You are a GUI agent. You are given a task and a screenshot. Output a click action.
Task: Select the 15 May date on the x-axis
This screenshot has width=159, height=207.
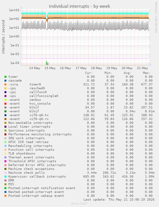tap(50, 68)
